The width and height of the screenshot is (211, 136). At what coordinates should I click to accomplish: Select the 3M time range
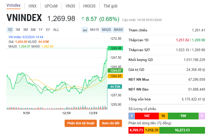[x=25, y=30]
